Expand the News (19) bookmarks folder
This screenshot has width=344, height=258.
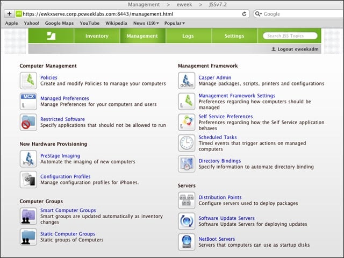[146, 23]
